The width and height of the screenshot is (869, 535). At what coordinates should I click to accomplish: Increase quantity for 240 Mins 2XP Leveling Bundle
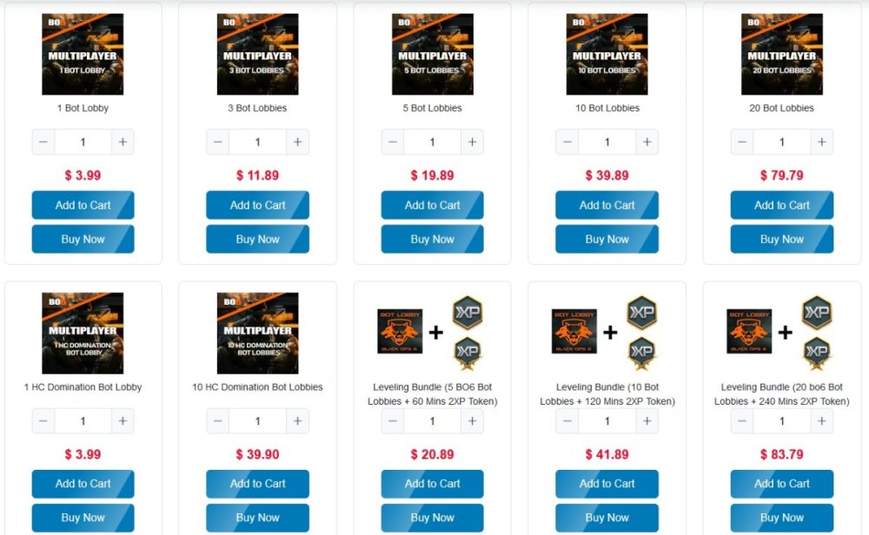(822, 421)
